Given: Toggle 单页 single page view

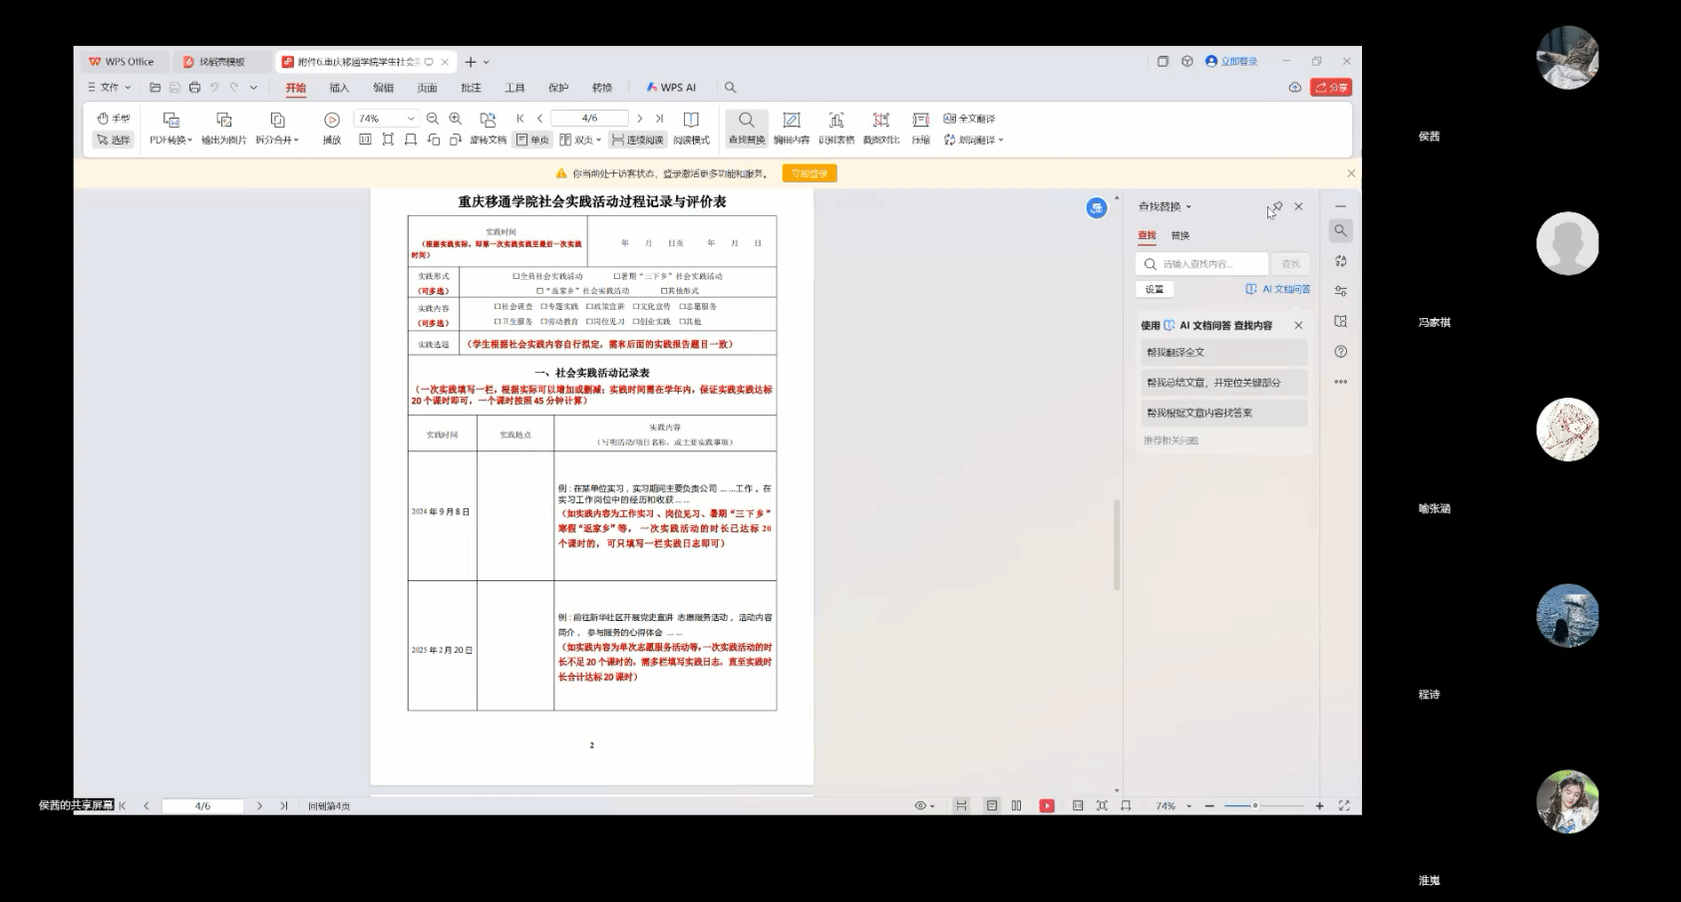Looking at the screenshot, I should pos(532,141).
